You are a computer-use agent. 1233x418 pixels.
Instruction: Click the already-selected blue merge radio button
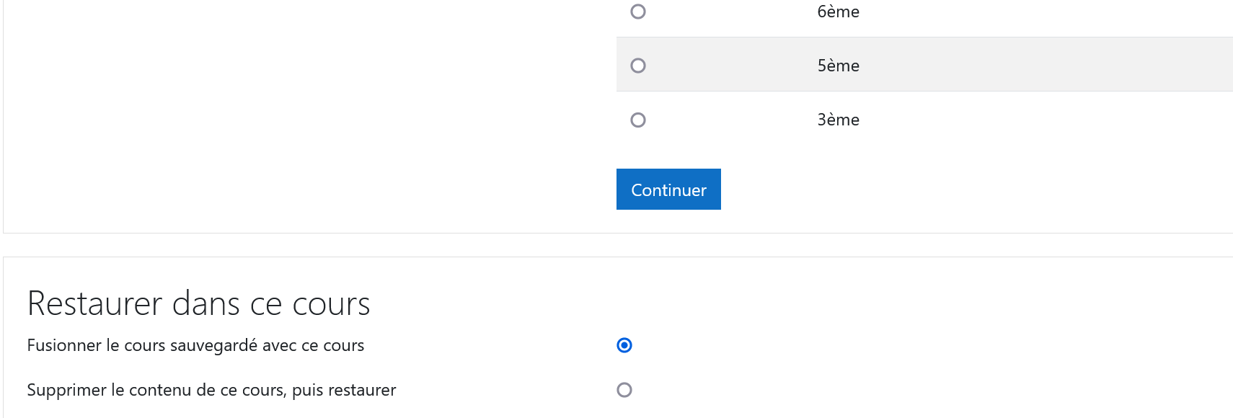(x=624, y=345)
